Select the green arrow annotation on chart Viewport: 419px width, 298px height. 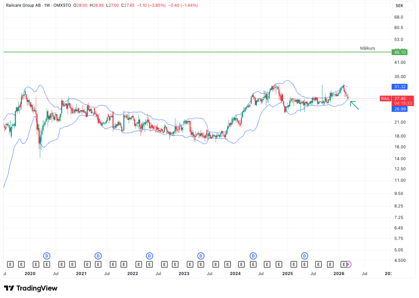(x=354, y=105)
